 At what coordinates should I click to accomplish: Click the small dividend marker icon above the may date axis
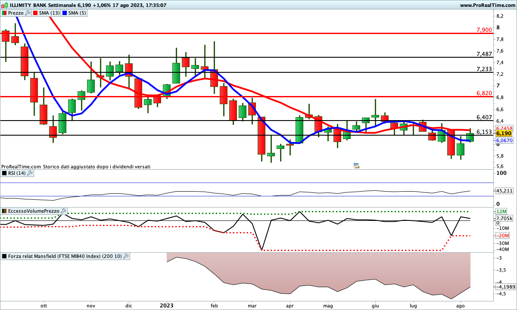tap(356, 165)
